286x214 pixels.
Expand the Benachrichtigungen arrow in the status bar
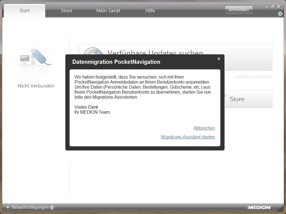[8, 208]
